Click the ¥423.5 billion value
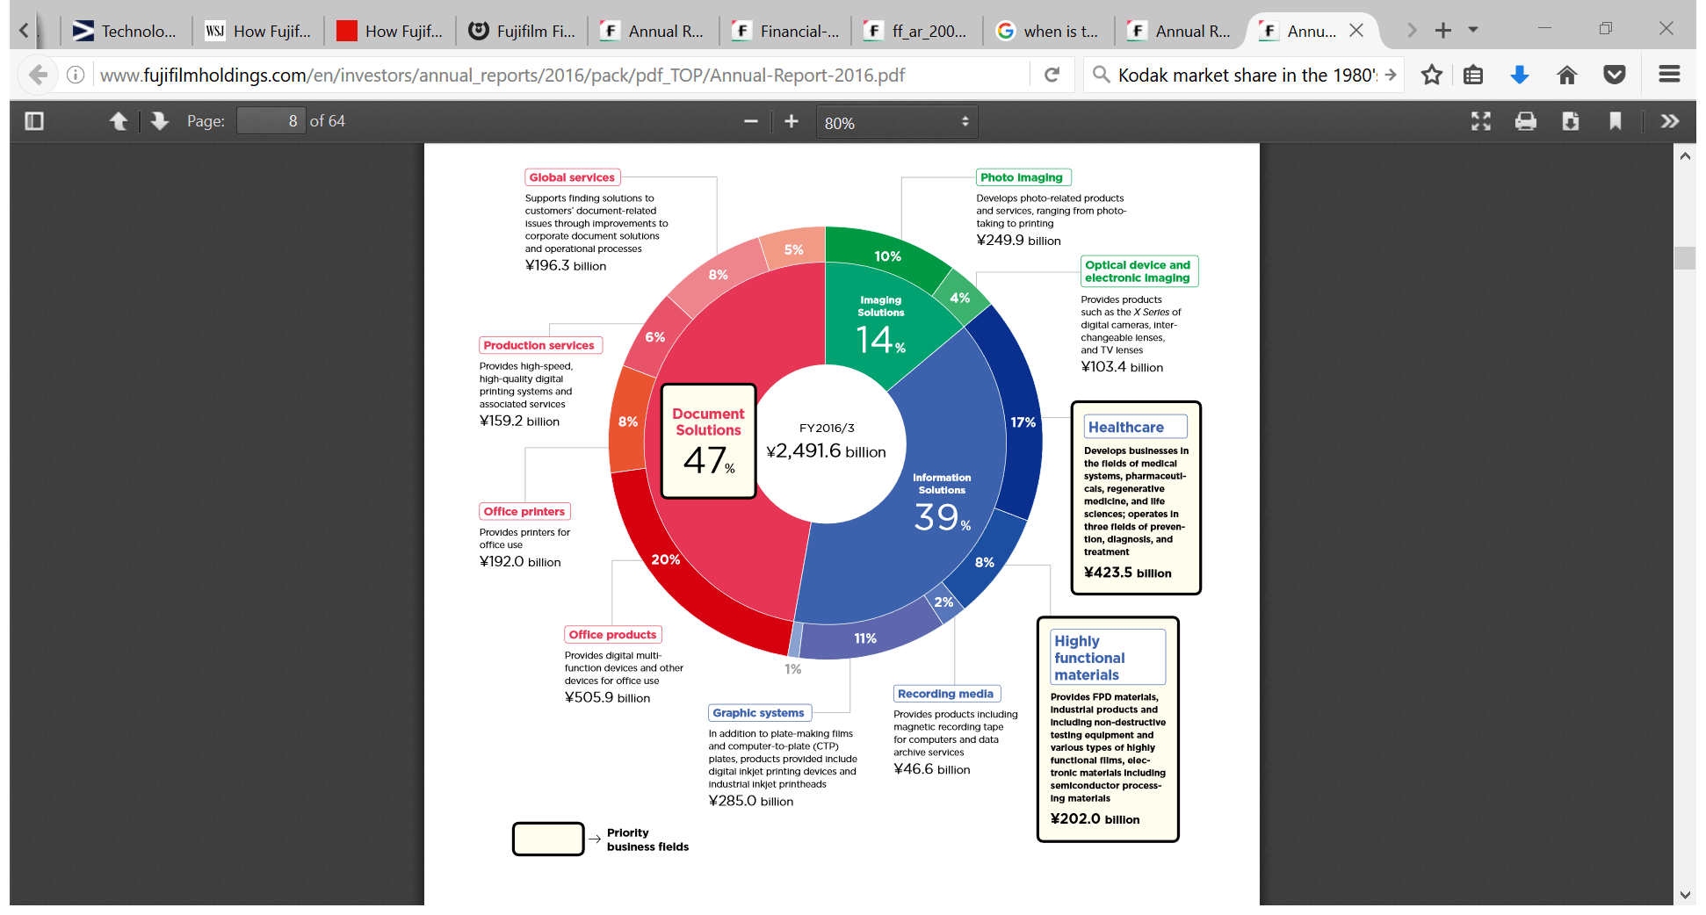This screenshot has height=915, width=1706. pos(1128,573)
